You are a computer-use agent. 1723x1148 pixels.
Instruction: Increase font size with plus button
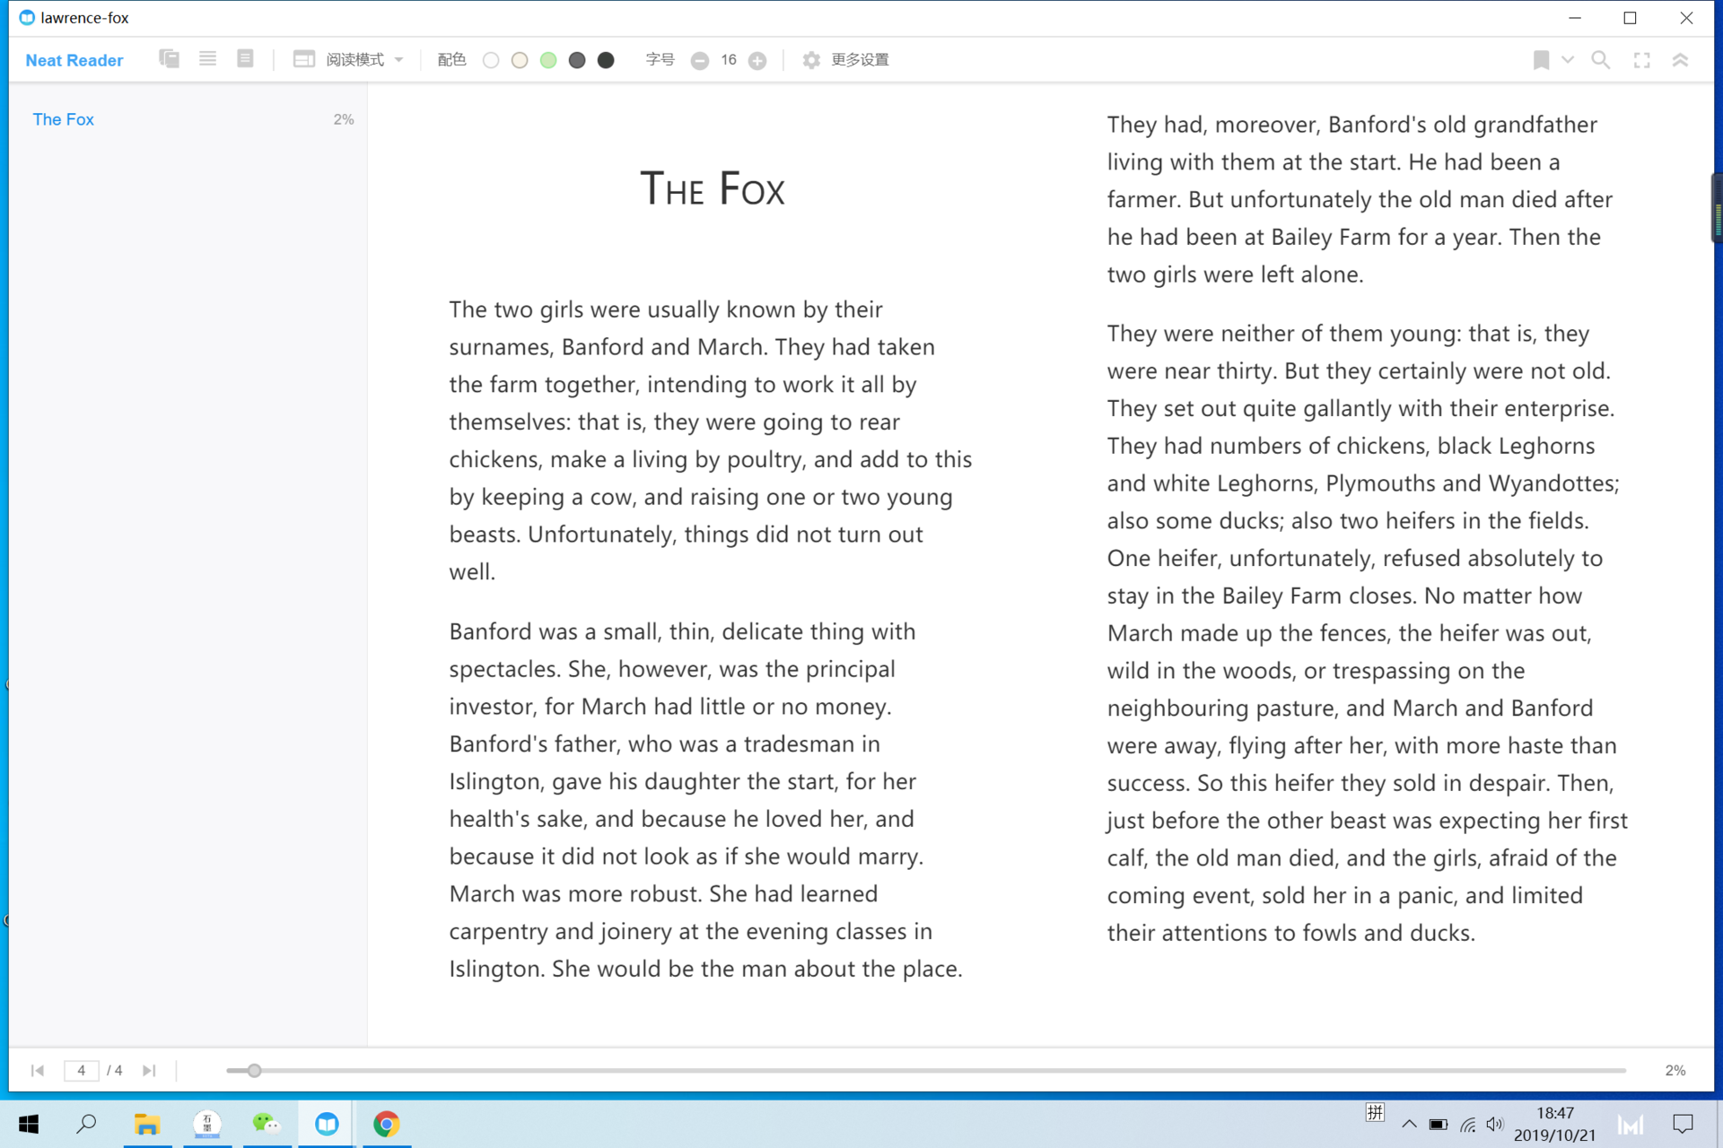(x=757, y=60)
